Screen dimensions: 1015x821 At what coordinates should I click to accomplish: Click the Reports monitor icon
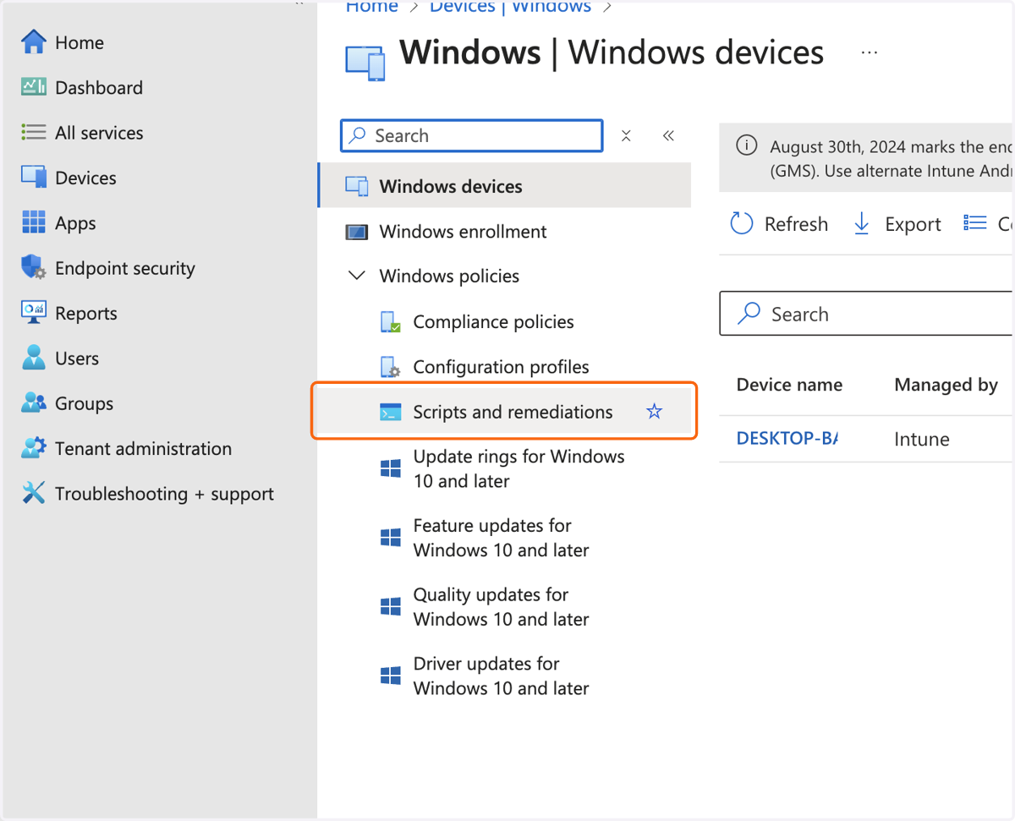coord(34,313)
